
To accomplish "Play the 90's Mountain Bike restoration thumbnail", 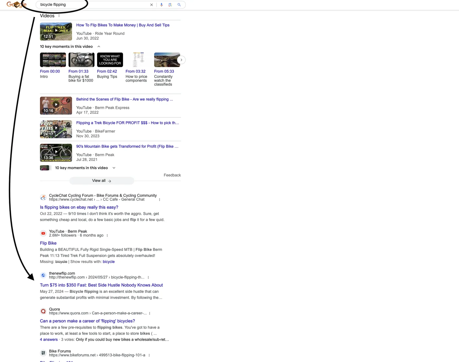I will [56, 153].
